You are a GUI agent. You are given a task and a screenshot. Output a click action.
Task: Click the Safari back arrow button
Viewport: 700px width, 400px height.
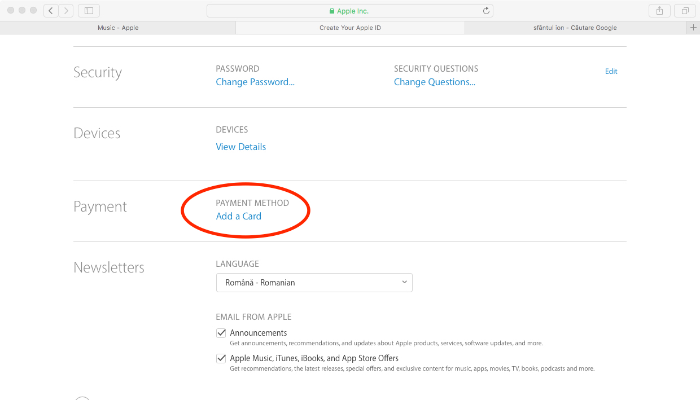51,11
